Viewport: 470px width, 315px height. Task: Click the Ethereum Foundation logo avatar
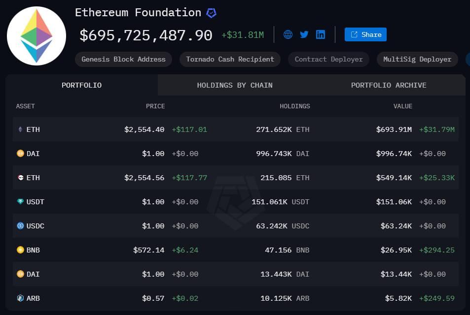click(36, 36)
